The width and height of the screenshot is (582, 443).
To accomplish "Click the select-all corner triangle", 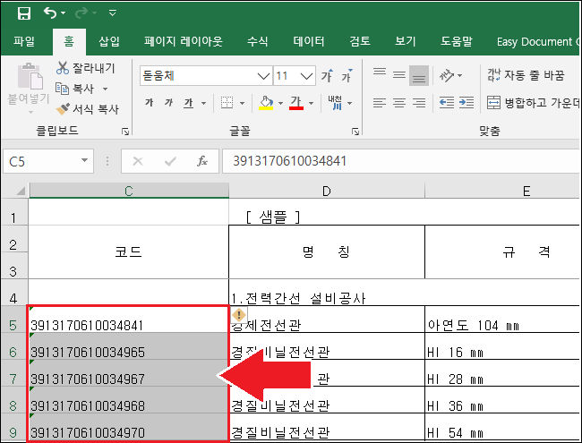I will point(21,191).
